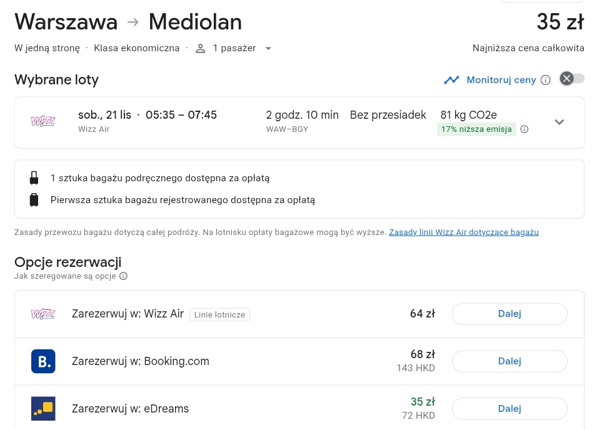This screenshot has height=430, width=597.
Task: Click the 68 zł Booking.com price
Action: [x=423, y=354]
